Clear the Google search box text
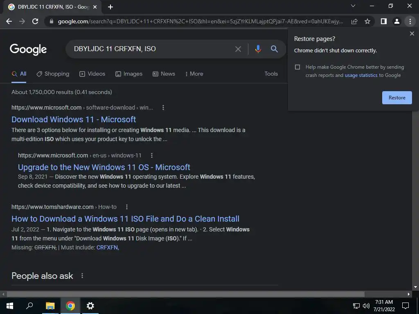419x314 pixels. tap(238, 49)
